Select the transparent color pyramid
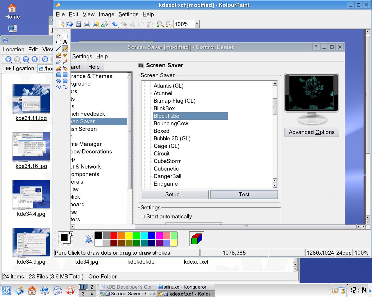Screen dimensions: 372x297 coord(89,239)
